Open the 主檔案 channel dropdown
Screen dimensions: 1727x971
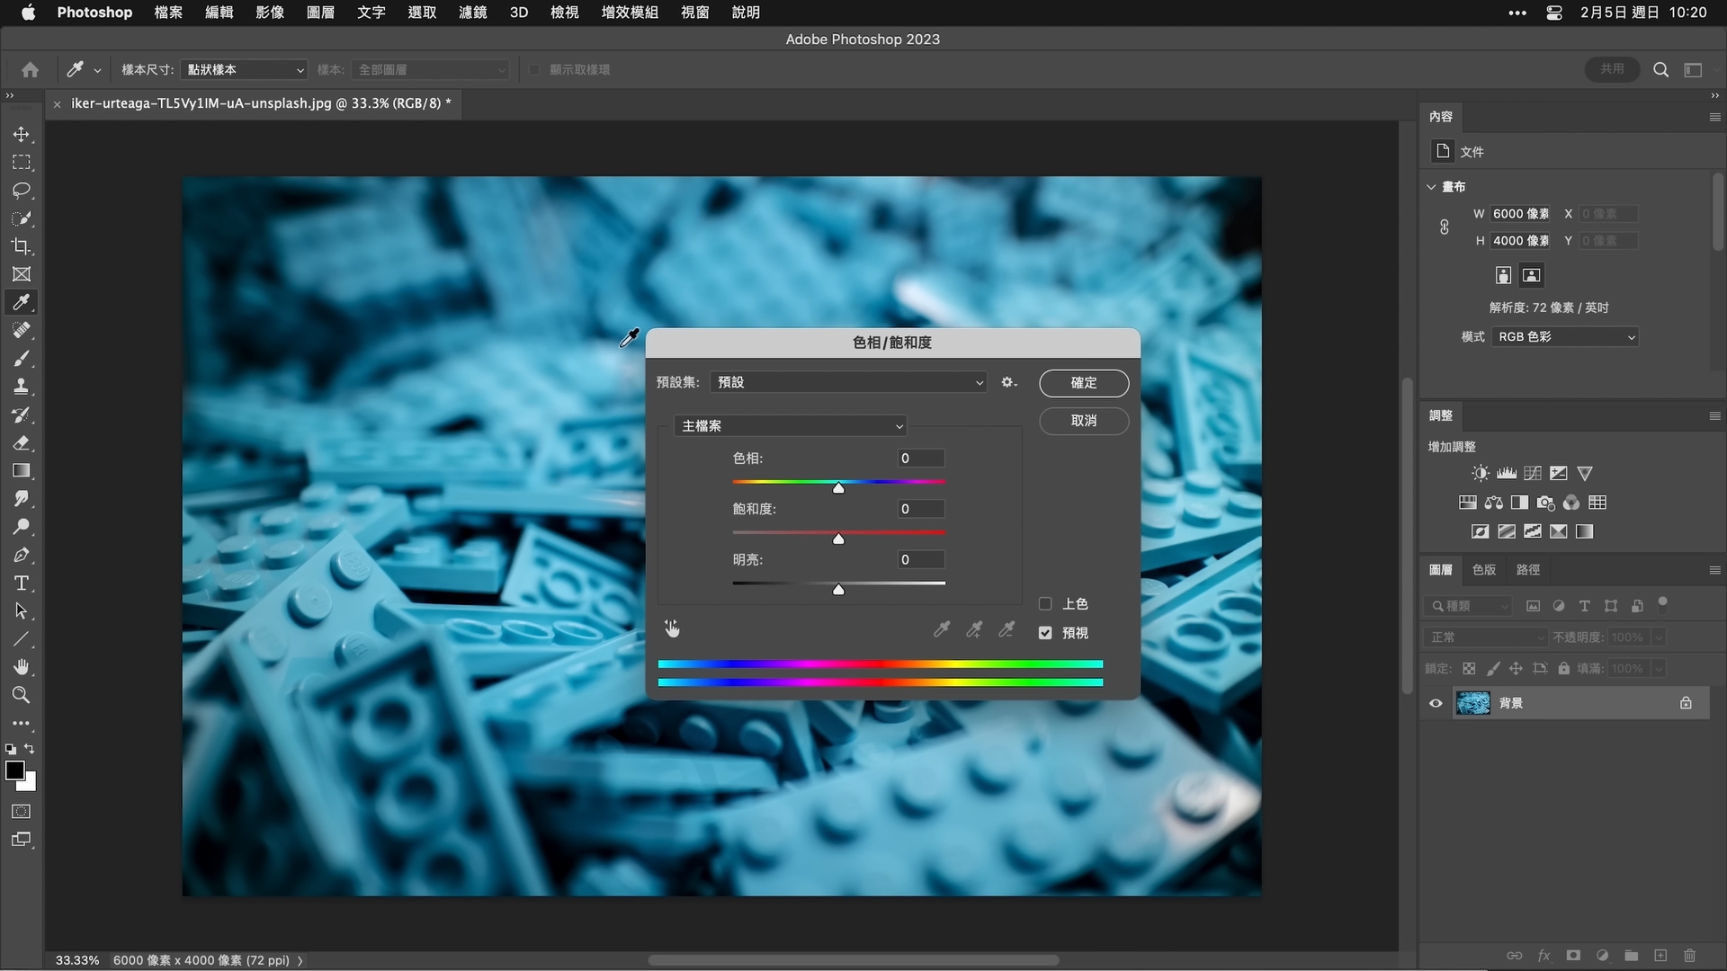[x=790, y=426]
